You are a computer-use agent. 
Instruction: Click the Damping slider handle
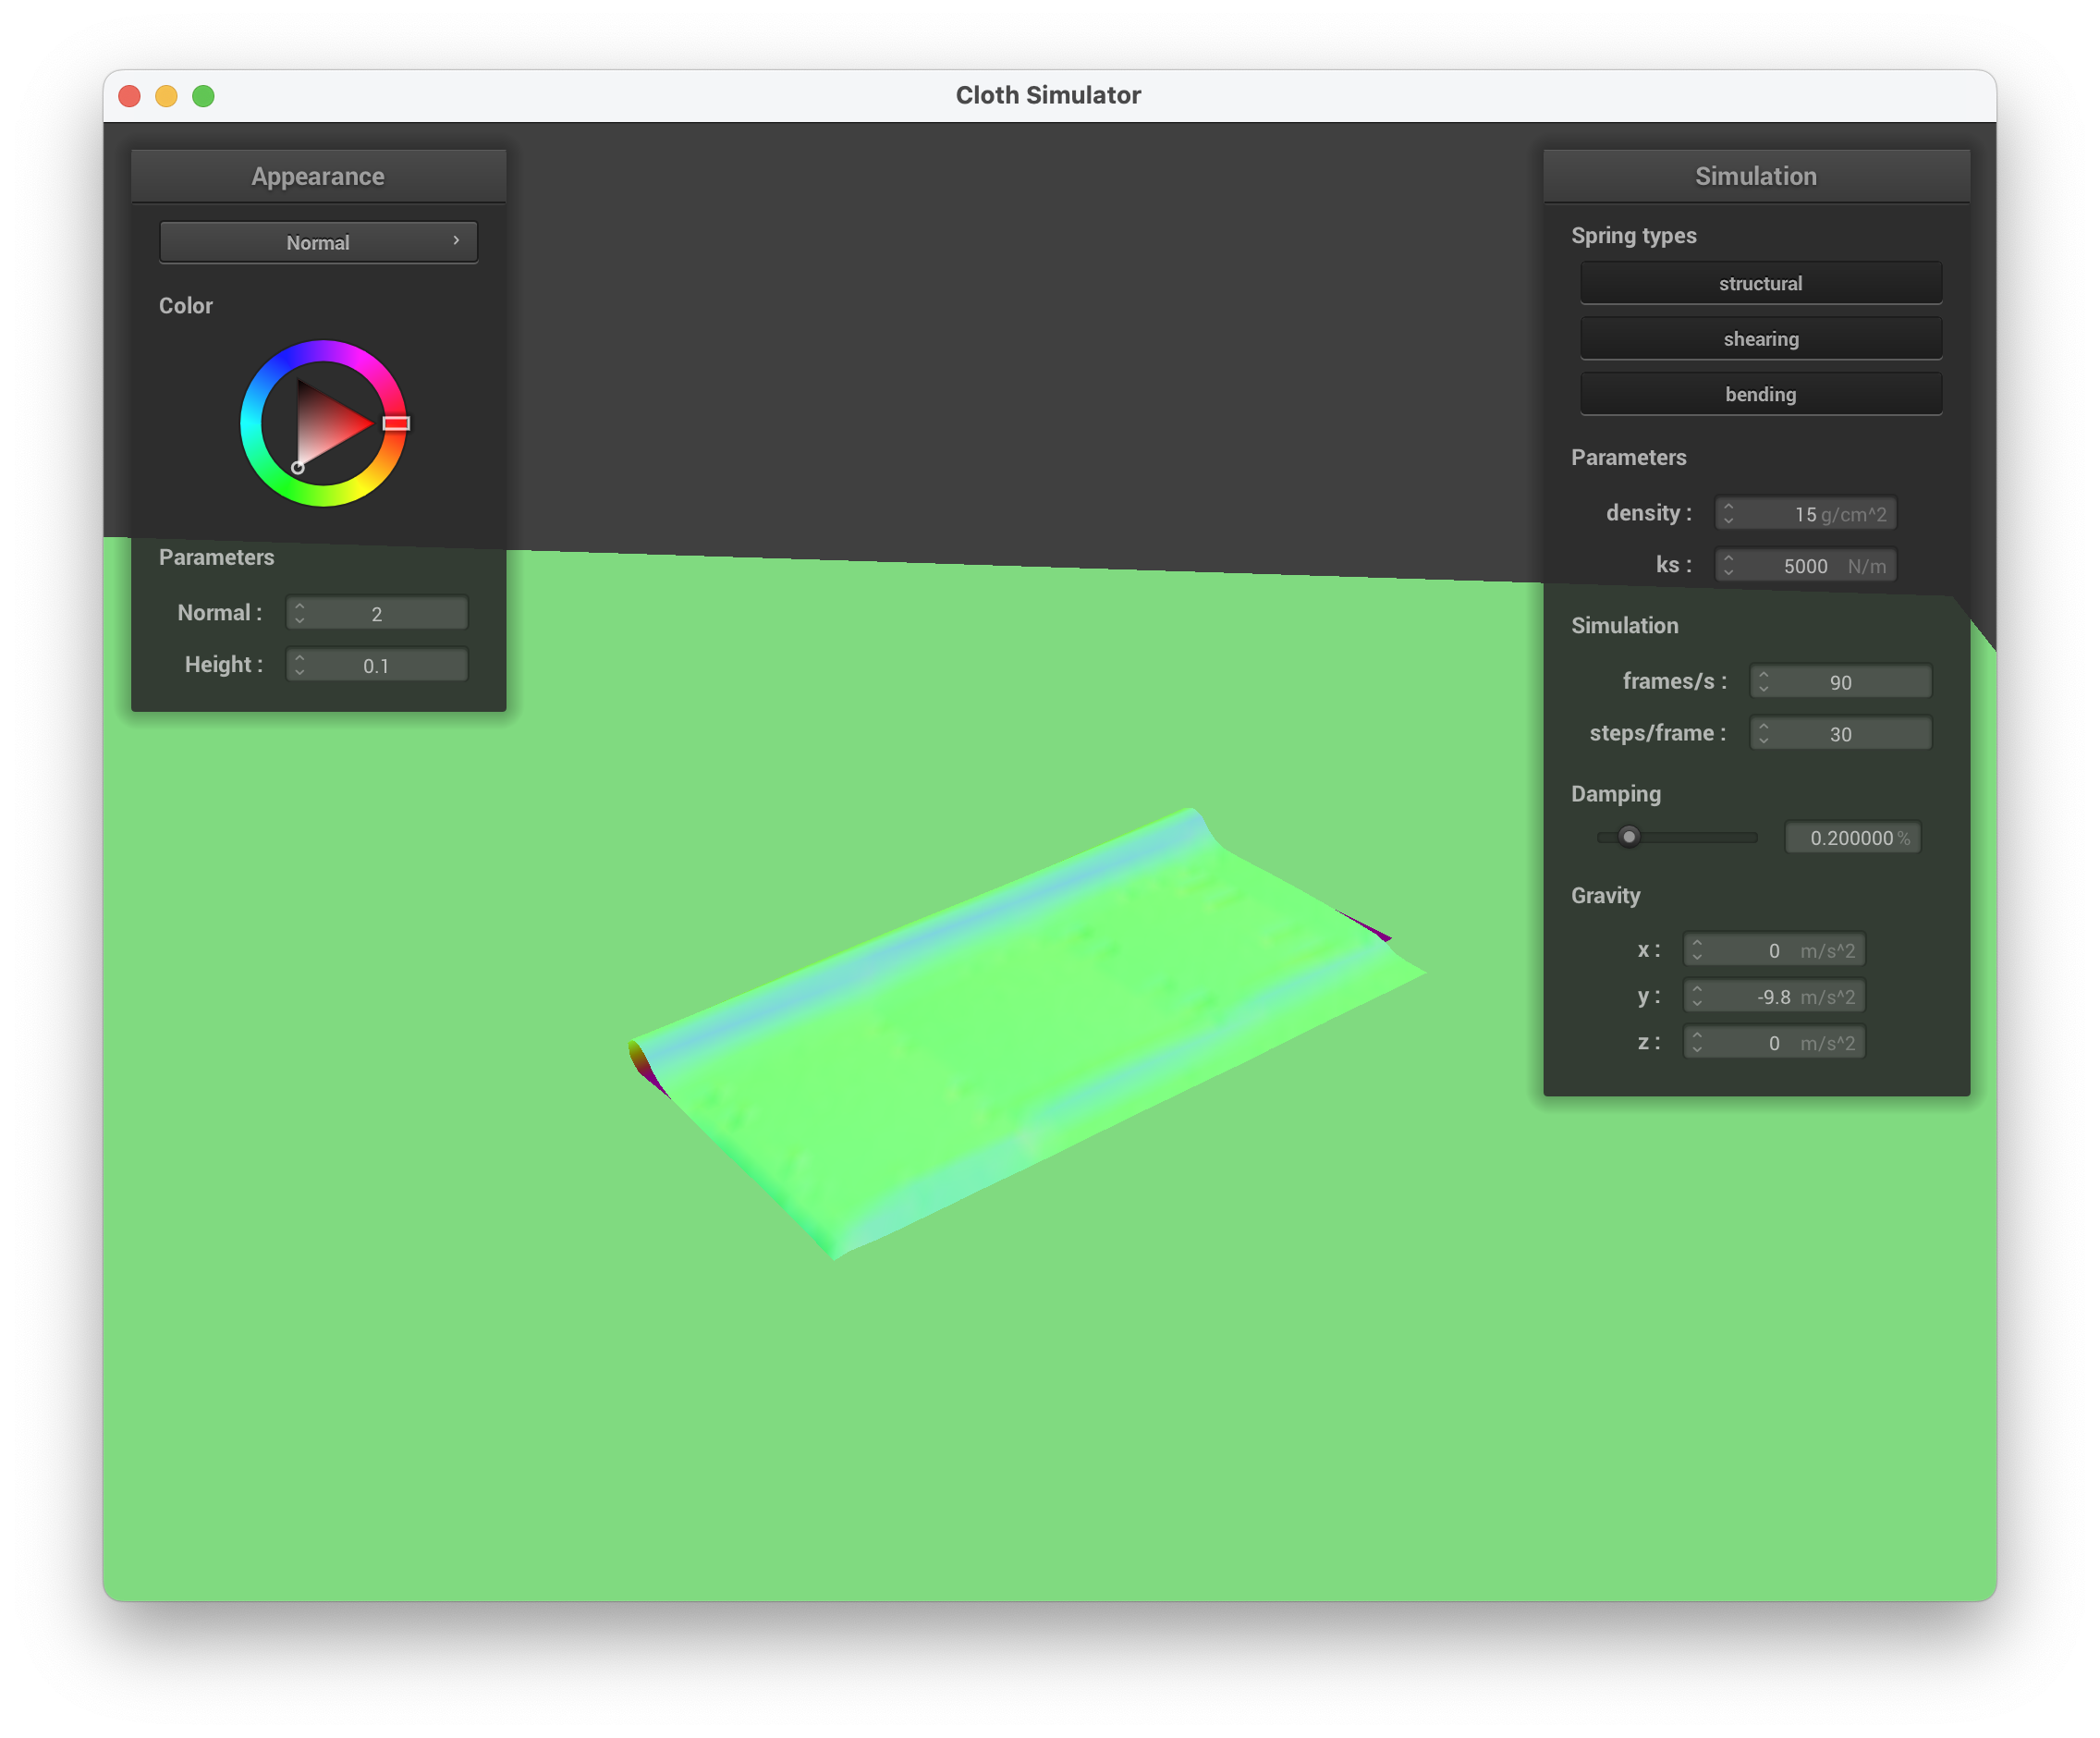(1629, 837)
